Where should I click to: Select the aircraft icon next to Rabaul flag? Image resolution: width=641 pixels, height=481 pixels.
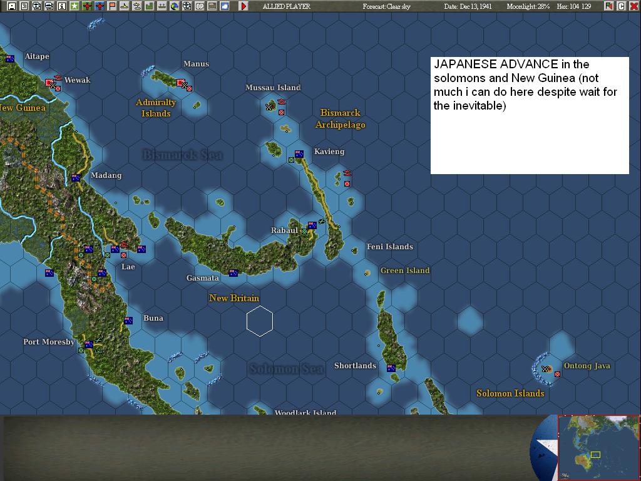point(322,221)
